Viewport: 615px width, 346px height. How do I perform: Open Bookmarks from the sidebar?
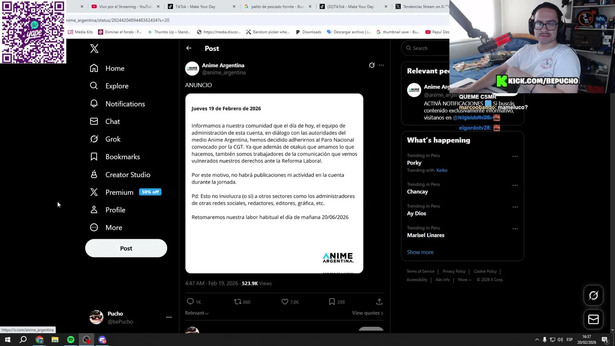115,157
